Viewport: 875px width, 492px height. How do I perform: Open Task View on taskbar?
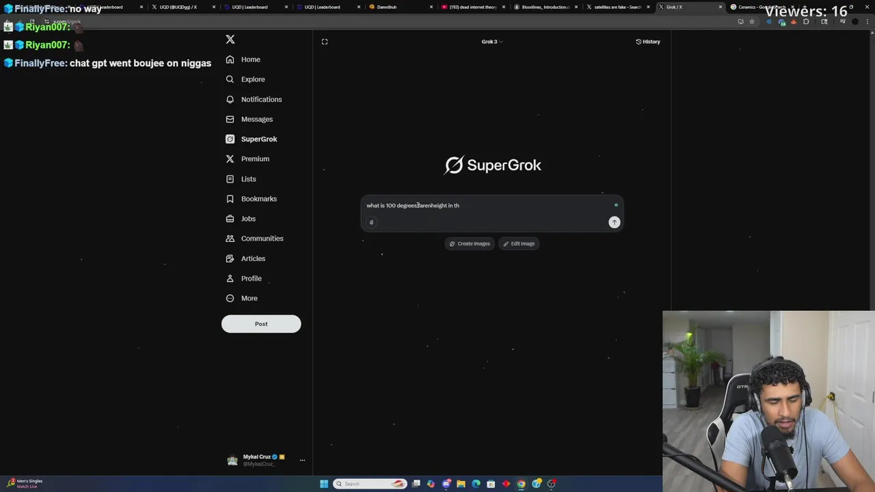[x=416, y=484]
